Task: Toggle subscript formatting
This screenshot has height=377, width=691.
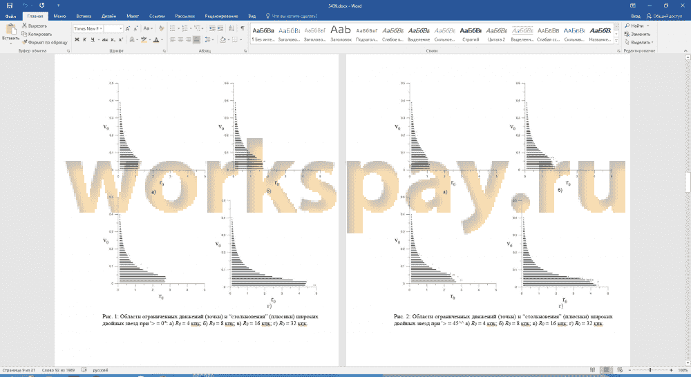Action: pyautogui.click(x=113, y=39)
